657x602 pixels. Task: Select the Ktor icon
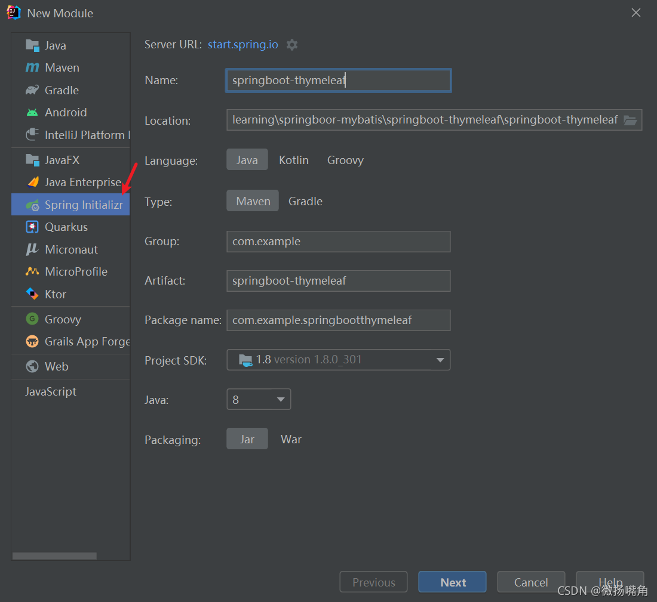pyautogui.click(x=32, y=294)
